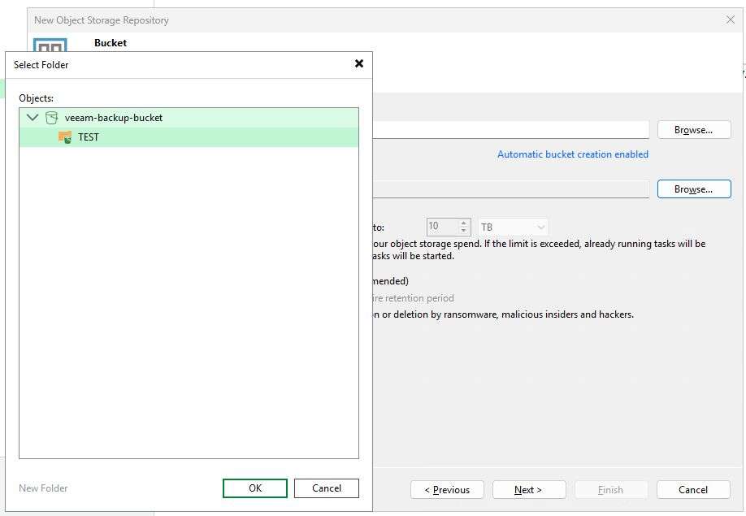
Task: Click the New Folder link
Action: tap(43, 488)
